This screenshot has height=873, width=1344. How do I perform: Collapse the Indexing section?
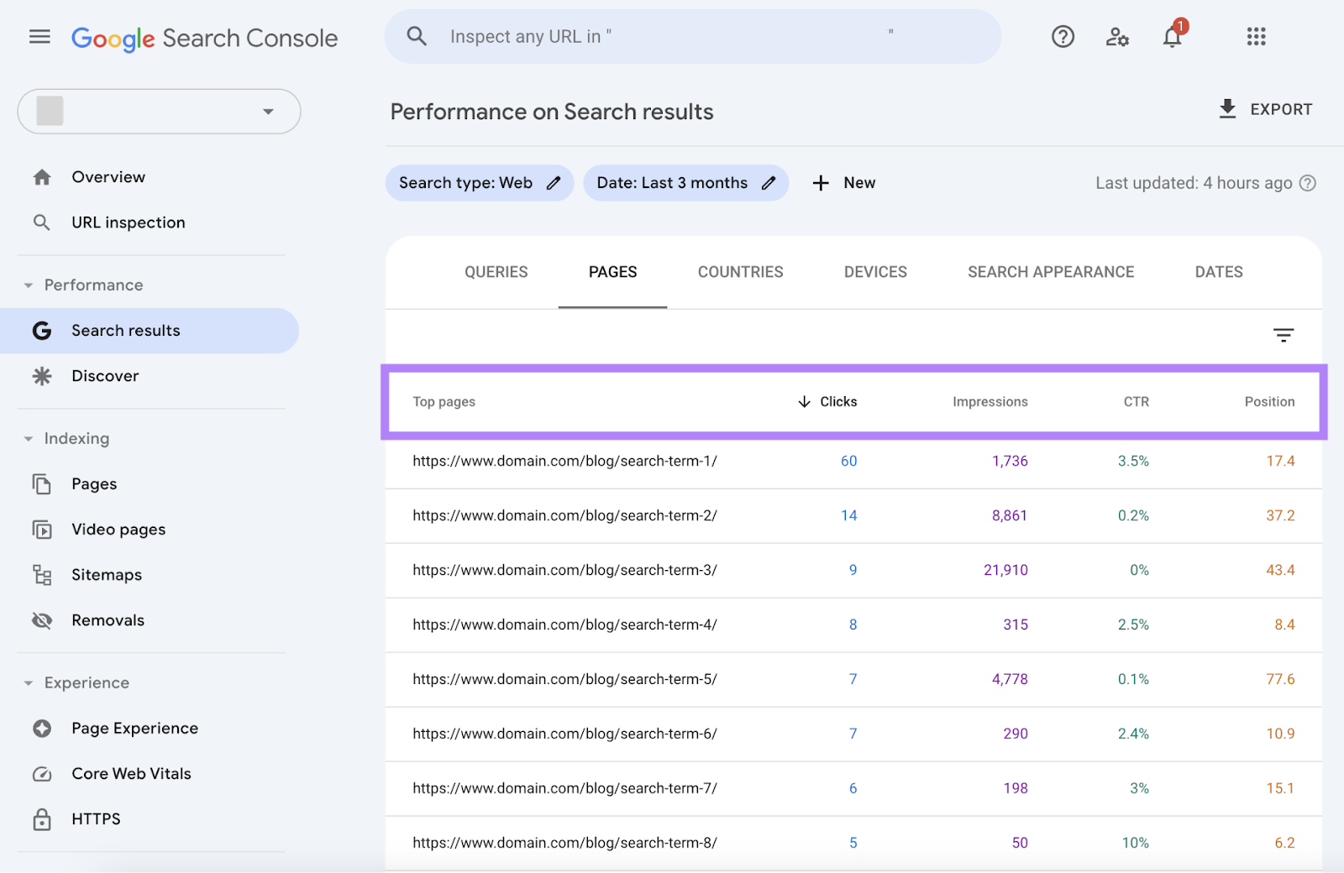28,438
